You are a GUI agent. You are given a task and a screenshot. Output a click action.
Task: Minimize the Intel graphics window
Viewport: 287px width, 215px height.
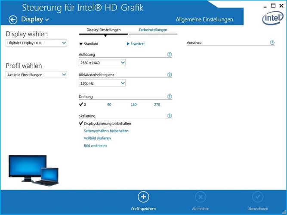click(x=265, y=6)
